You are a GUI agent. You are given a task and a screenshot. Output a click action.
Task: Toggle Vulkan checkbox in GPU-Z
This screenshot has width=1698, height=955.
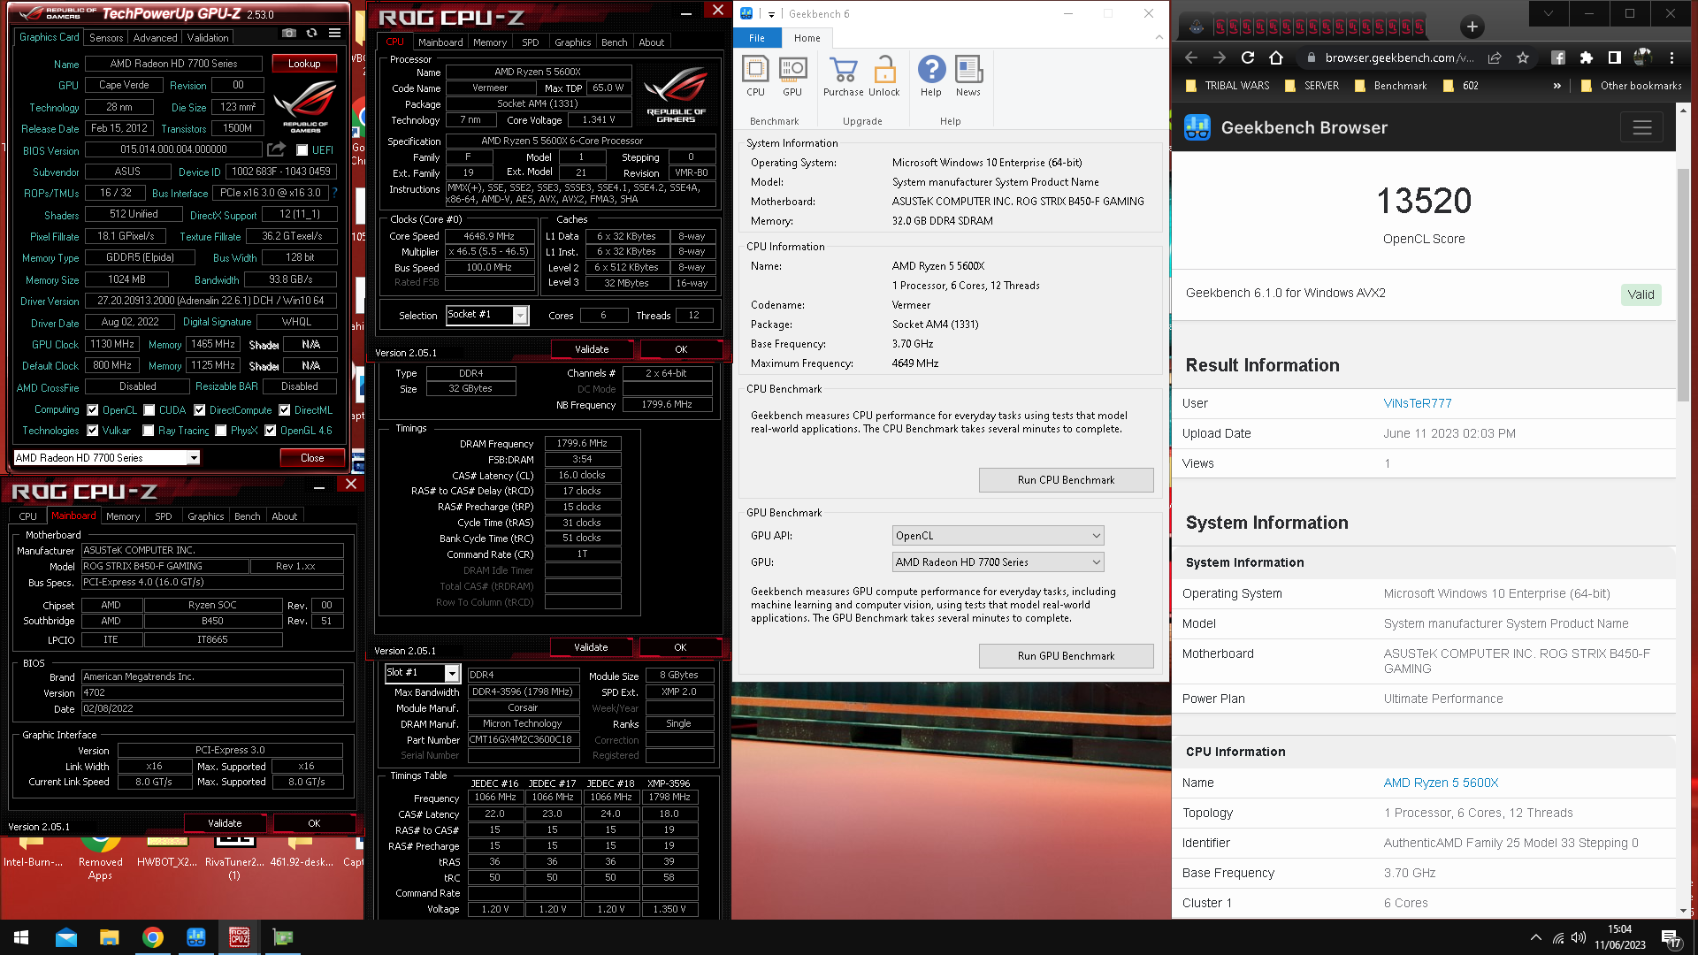[x=92, y=431]
